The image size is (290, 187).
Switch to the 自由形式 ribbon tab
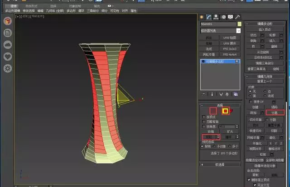pos(32,6)
